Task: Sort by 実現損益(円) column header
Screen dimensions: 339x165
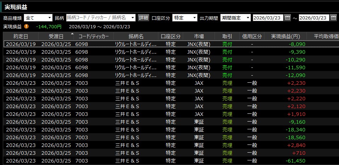Action: tap(285, 36)
